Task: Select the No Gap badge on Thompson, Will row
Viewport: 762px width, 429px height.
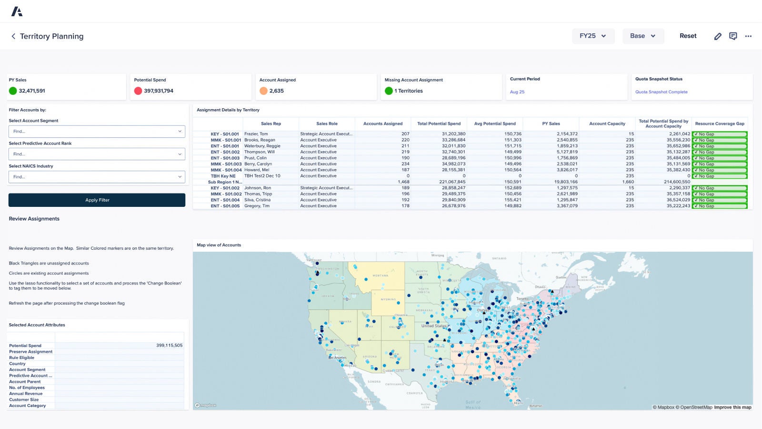Action: [x=719, y=152]
